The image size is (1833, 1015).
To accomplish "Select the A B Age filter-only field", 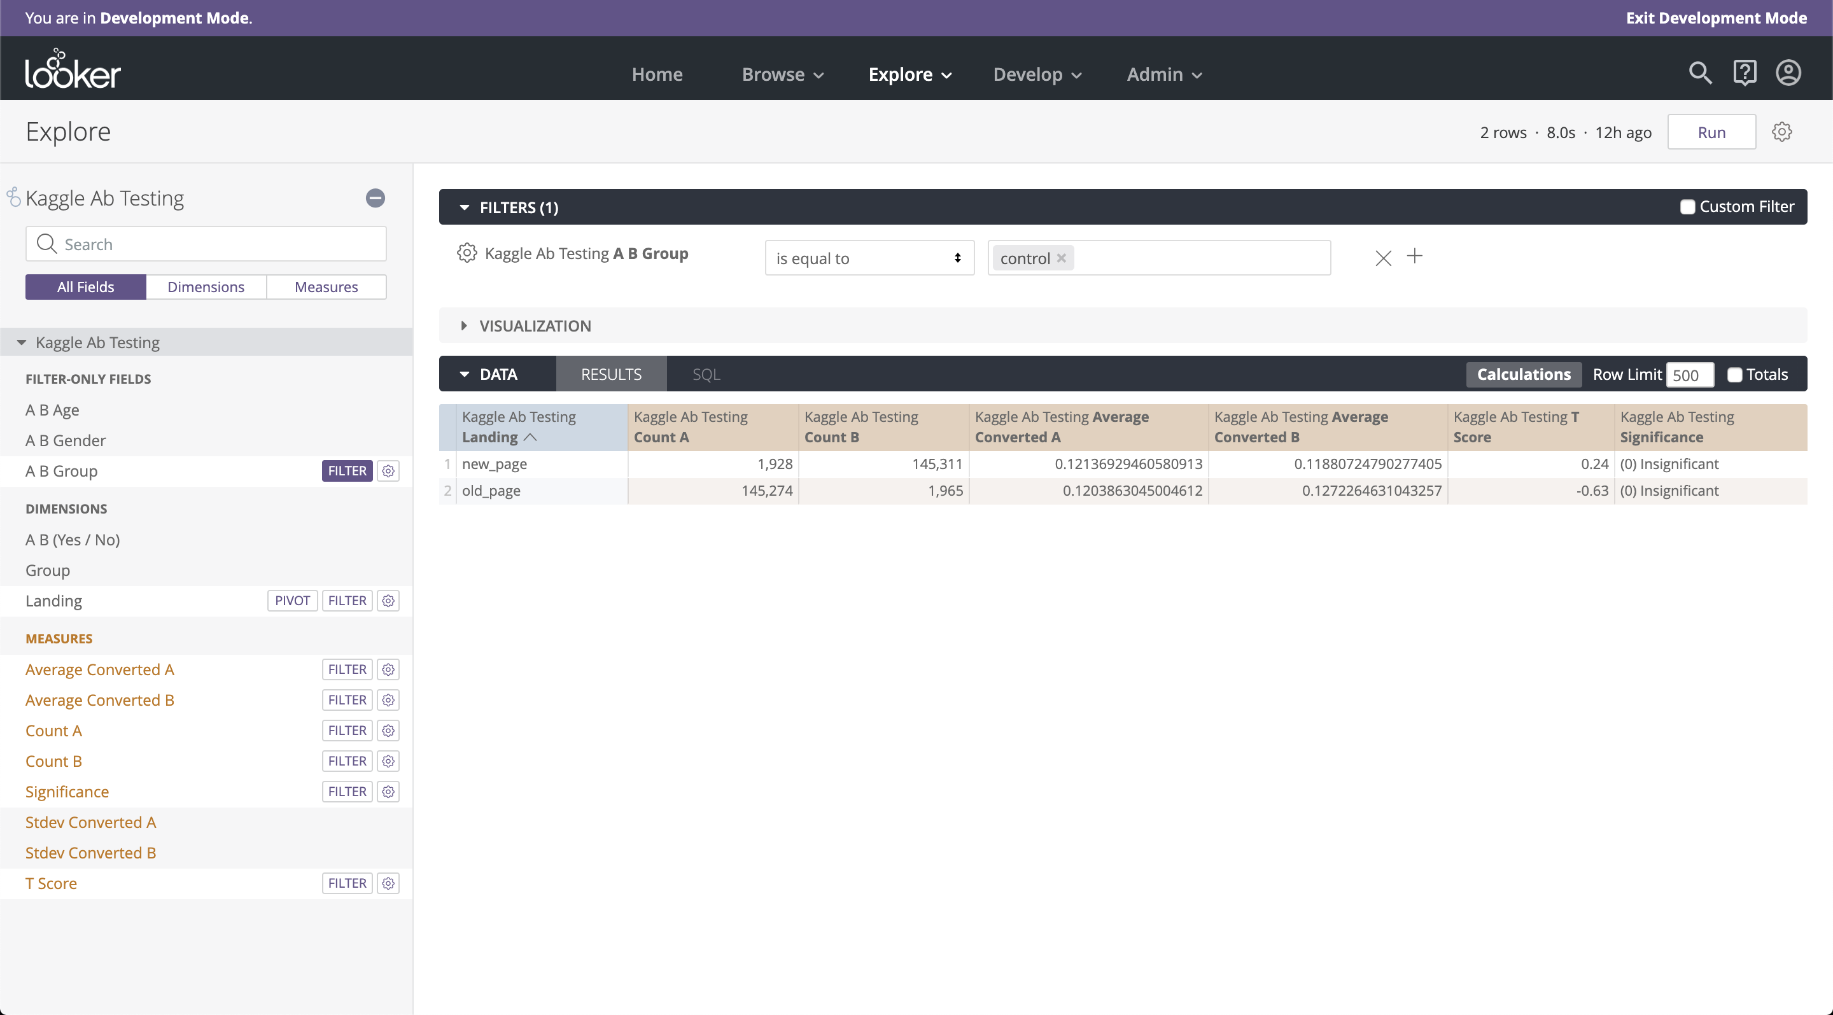I will (x=52, y=410).
